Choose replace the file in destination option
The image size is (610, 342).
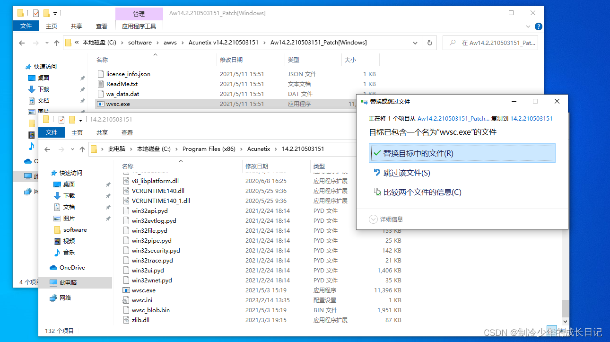(x=462, y=153)
